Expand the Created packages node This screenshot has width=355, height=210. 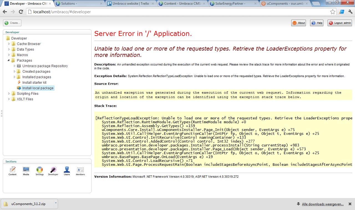point(15,71)
